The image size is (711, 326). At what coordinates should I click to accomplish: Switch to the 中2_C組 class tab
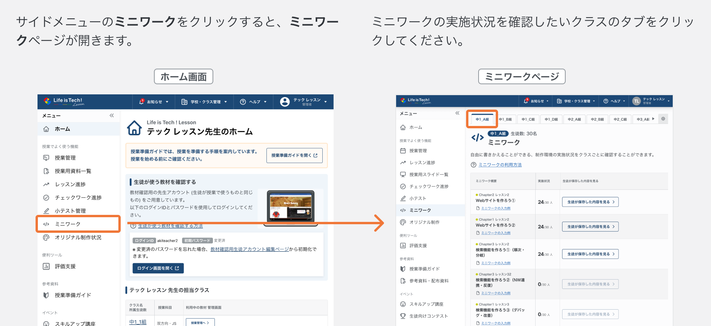click(x=620, y=119)
